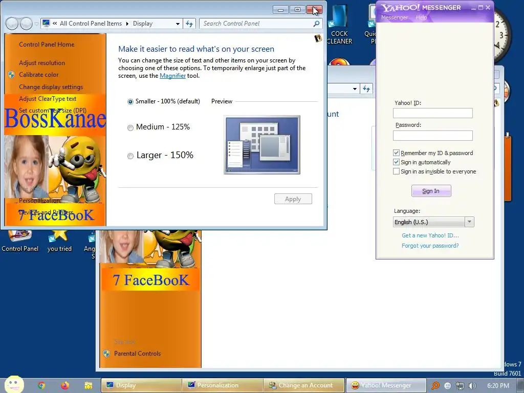Screen dimensions: 524x393
Task: Click the small help icon above the Preview
Action: [x=318, y=38]
